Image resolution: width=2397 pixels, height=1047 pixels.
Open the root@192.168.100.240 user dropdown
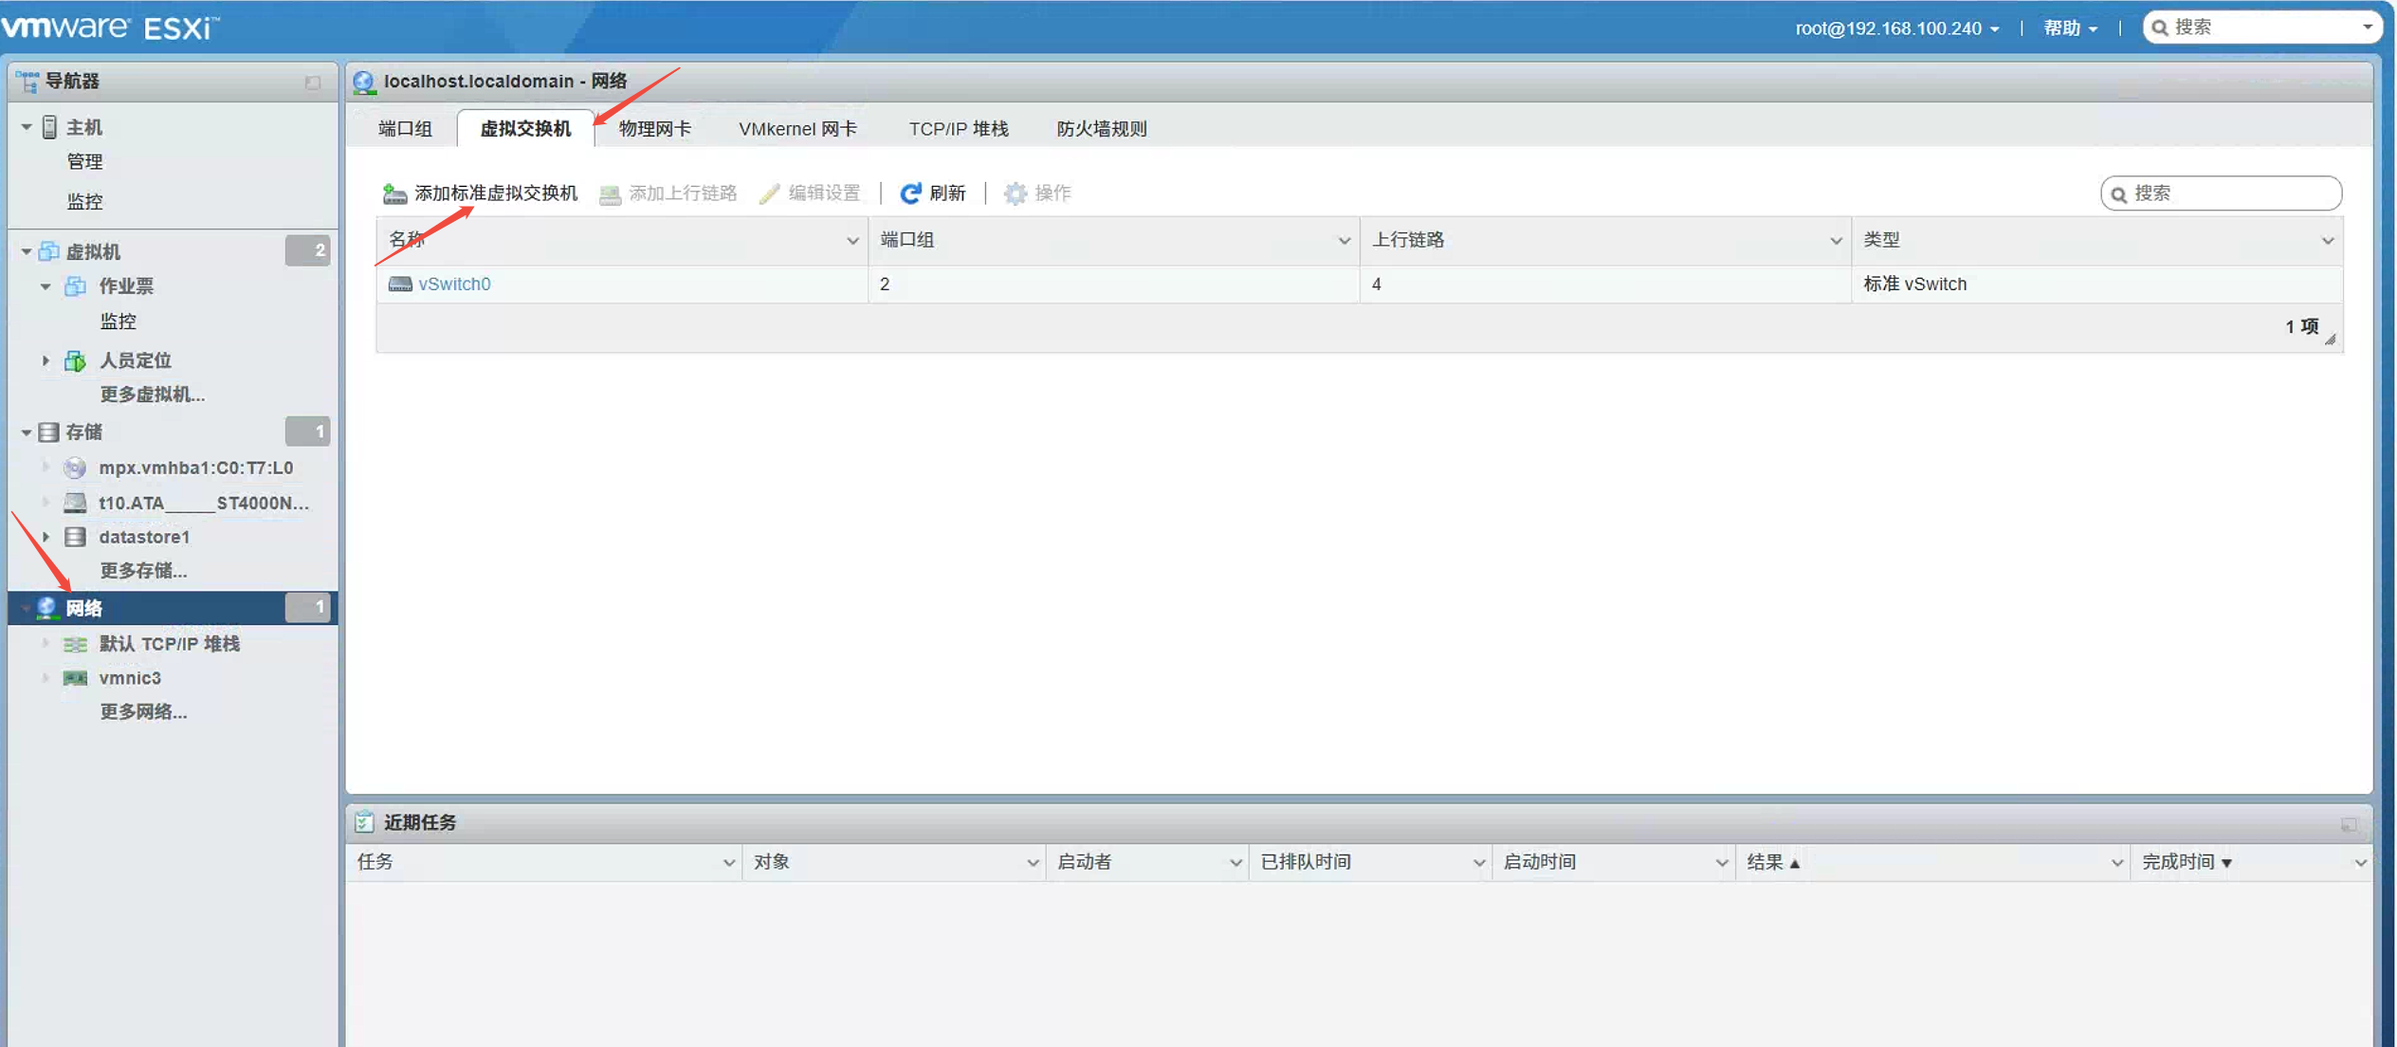1896,28
